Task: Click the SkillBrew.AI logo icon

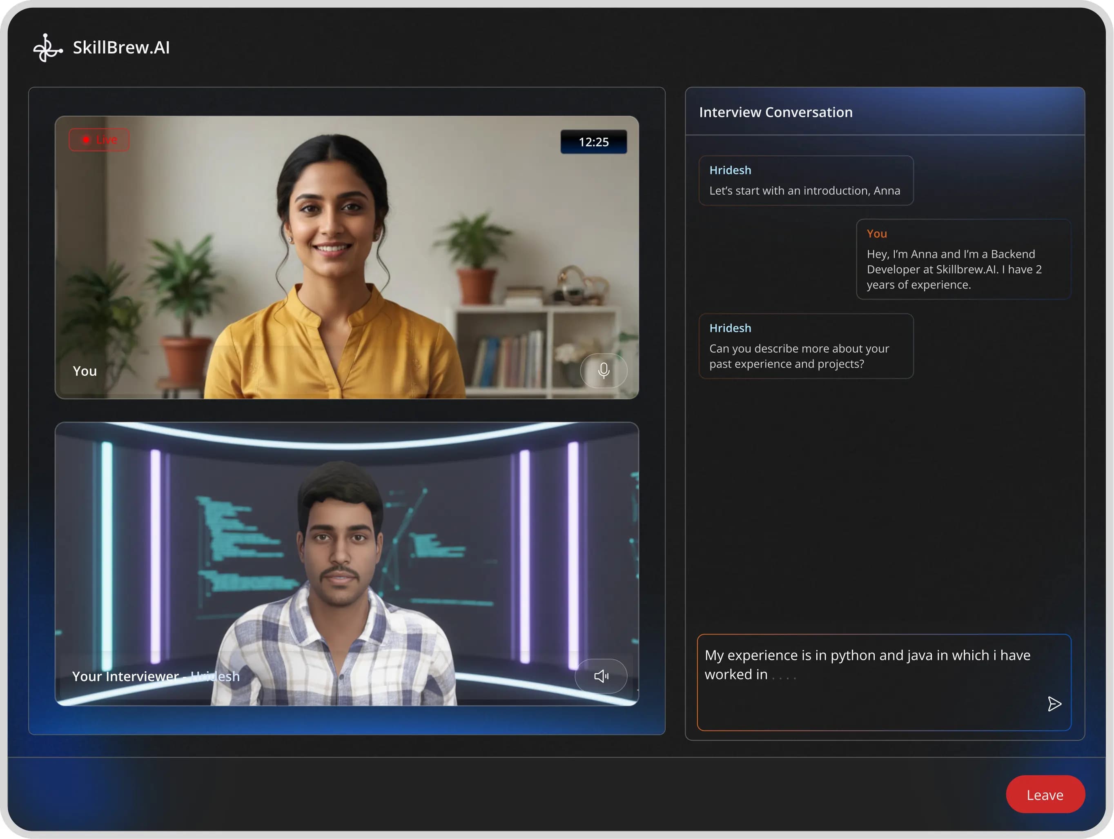Action: pos(47,48)
